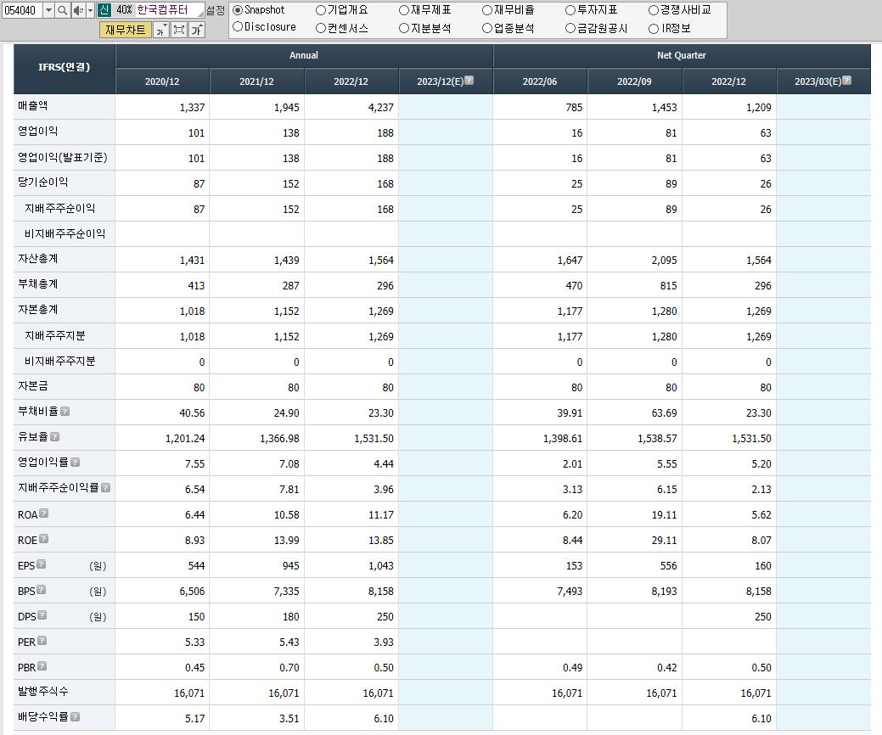
Task: Click help icon beside PER
Action: coord(42,641)
